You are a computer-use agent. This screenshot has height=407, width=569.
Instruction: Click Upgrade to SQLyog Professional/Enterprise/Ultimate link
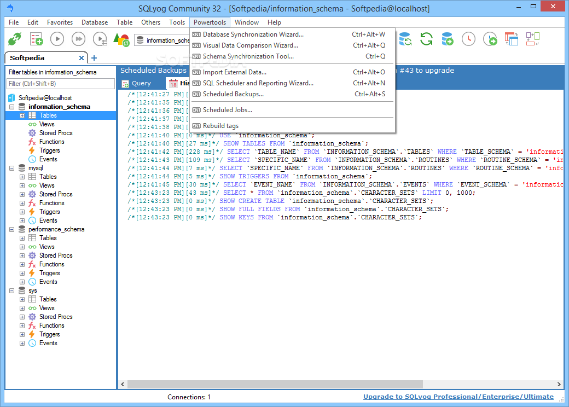pyautogui.click(x=458, y=397)
